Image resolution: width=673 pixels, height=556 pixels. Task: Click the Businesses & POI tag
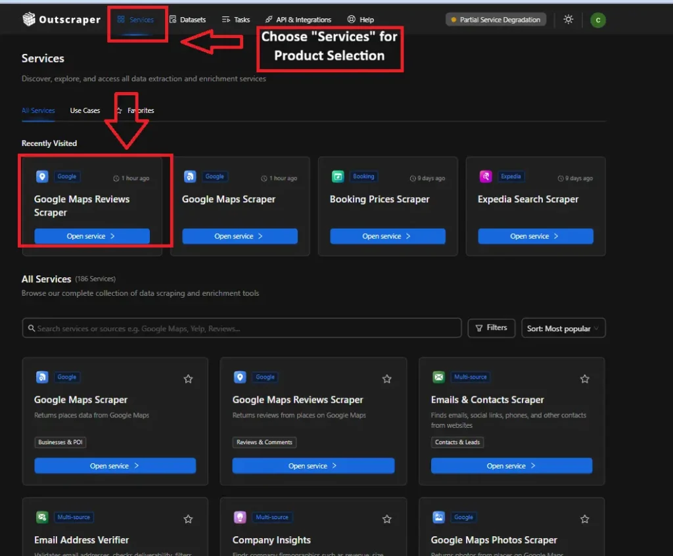coord(60,442)
